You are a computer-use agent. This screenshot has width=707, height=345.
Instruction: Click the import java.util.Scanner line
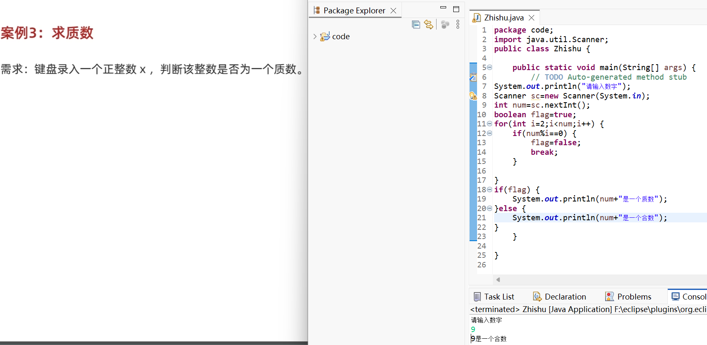[551, 40]
